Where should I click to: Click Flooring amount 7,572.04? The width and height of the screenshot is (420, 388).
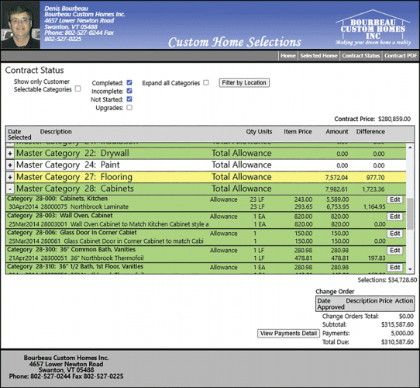pyautogui.click(x=336, y=178)
